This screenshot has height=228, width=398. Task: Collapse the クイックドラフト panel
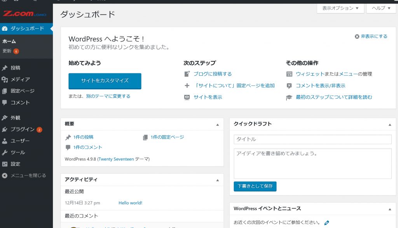point(390,125)
